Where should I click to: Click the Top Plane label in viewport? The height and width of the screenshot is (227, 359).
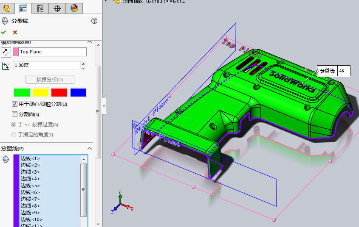coord(242,48)
